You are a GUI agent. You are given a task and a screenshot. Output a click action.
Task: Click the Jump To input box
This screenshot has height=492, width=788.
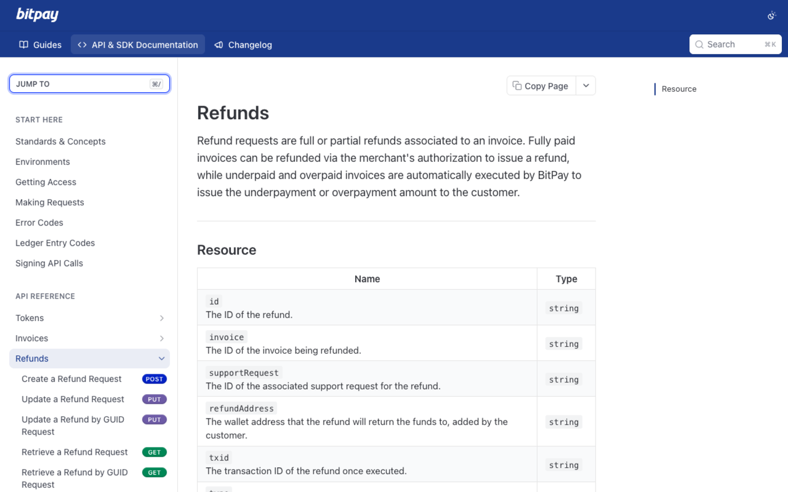(89, 84)
